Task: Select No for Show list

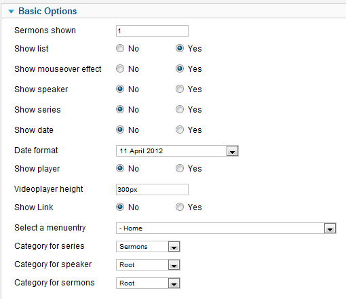Action: pyautogui.click(x=120, y=48)
